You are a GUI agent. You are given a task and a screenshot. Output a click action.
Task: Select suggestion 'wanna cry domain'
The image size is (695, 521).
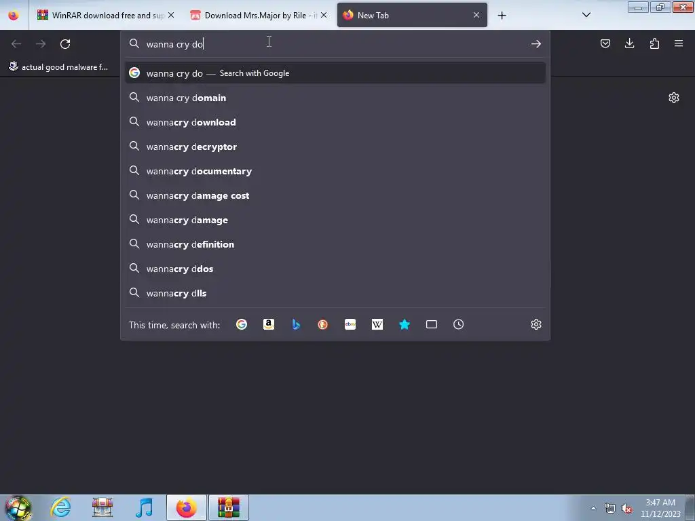(x=335, y=98)
